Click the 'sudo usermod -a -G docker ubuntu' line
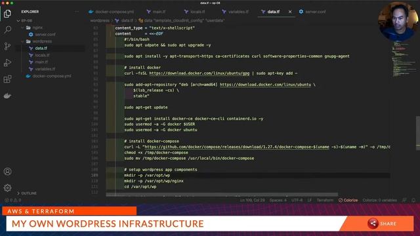This screenshot has width=420, height=236. tap(161, 130)
